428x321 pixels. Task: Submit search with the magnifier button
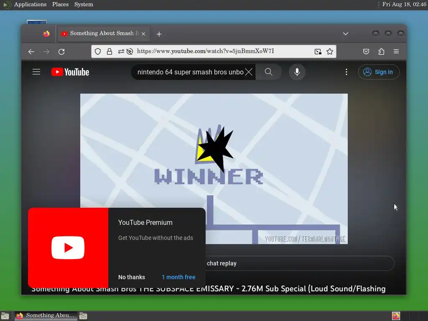(269, 72)
